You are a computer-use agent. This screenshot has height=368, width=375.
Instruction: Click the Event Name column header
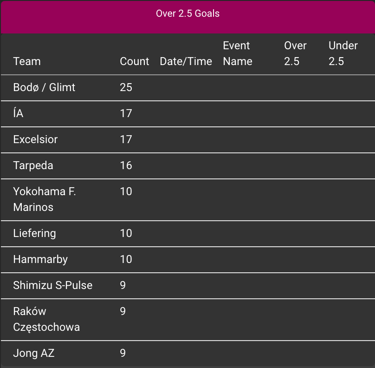(238, 53)
